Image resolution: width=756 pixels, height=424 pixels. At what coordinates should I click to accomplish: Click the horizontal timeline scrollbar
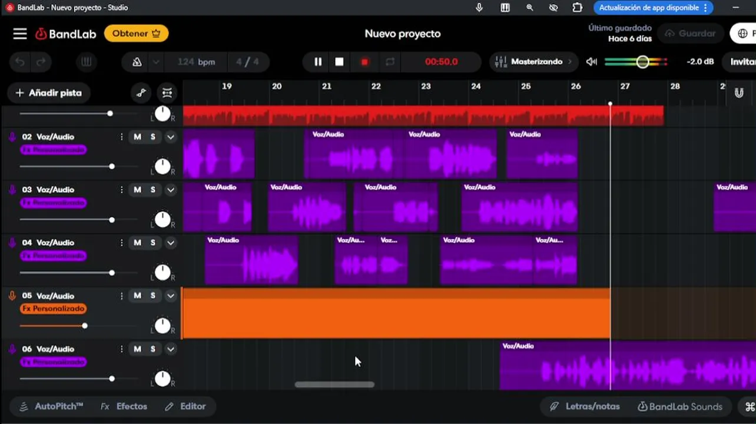334,385
